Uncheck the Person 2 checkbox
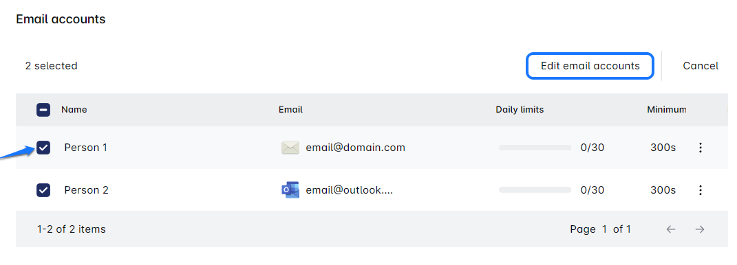 [43, 190]
